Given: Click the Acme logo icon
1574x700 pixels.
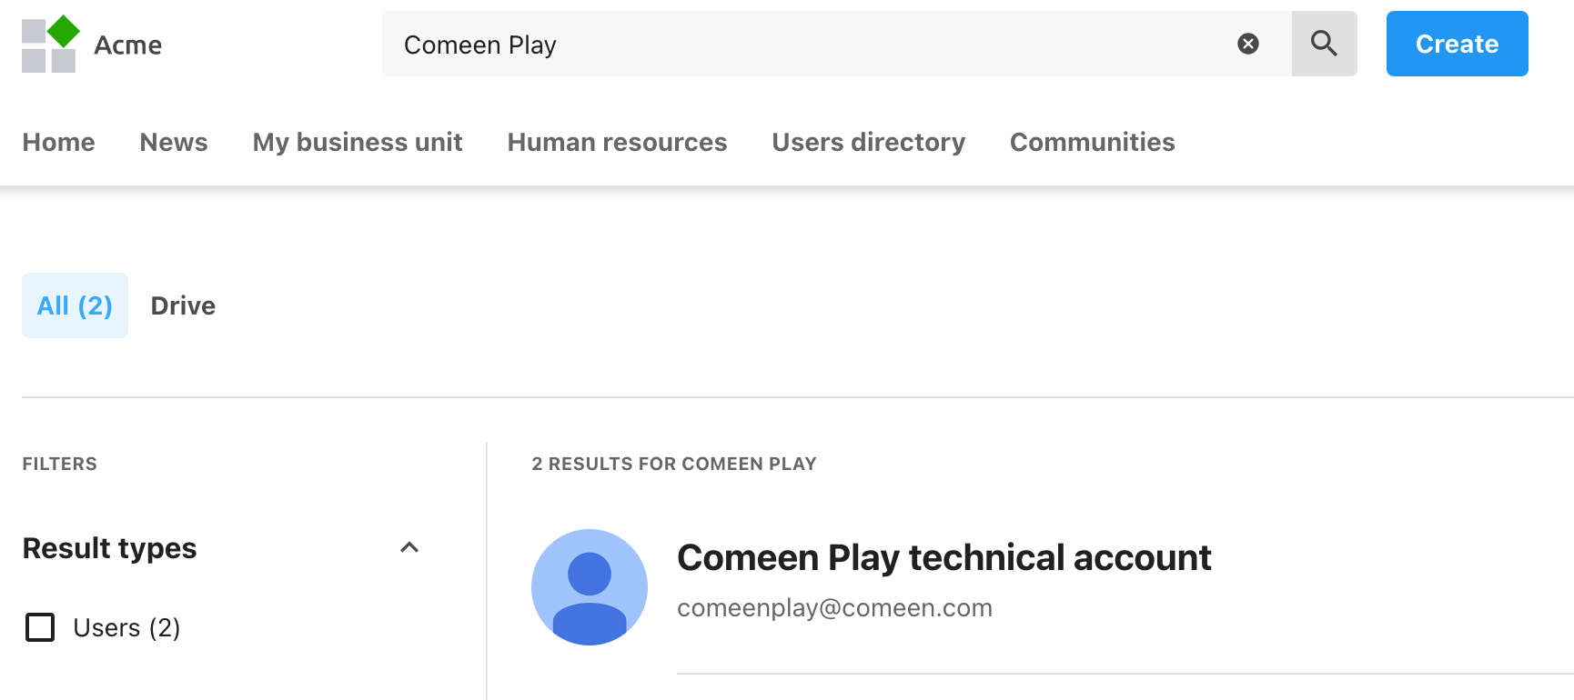Looking at the screenshot, I should tap(50, 45).
